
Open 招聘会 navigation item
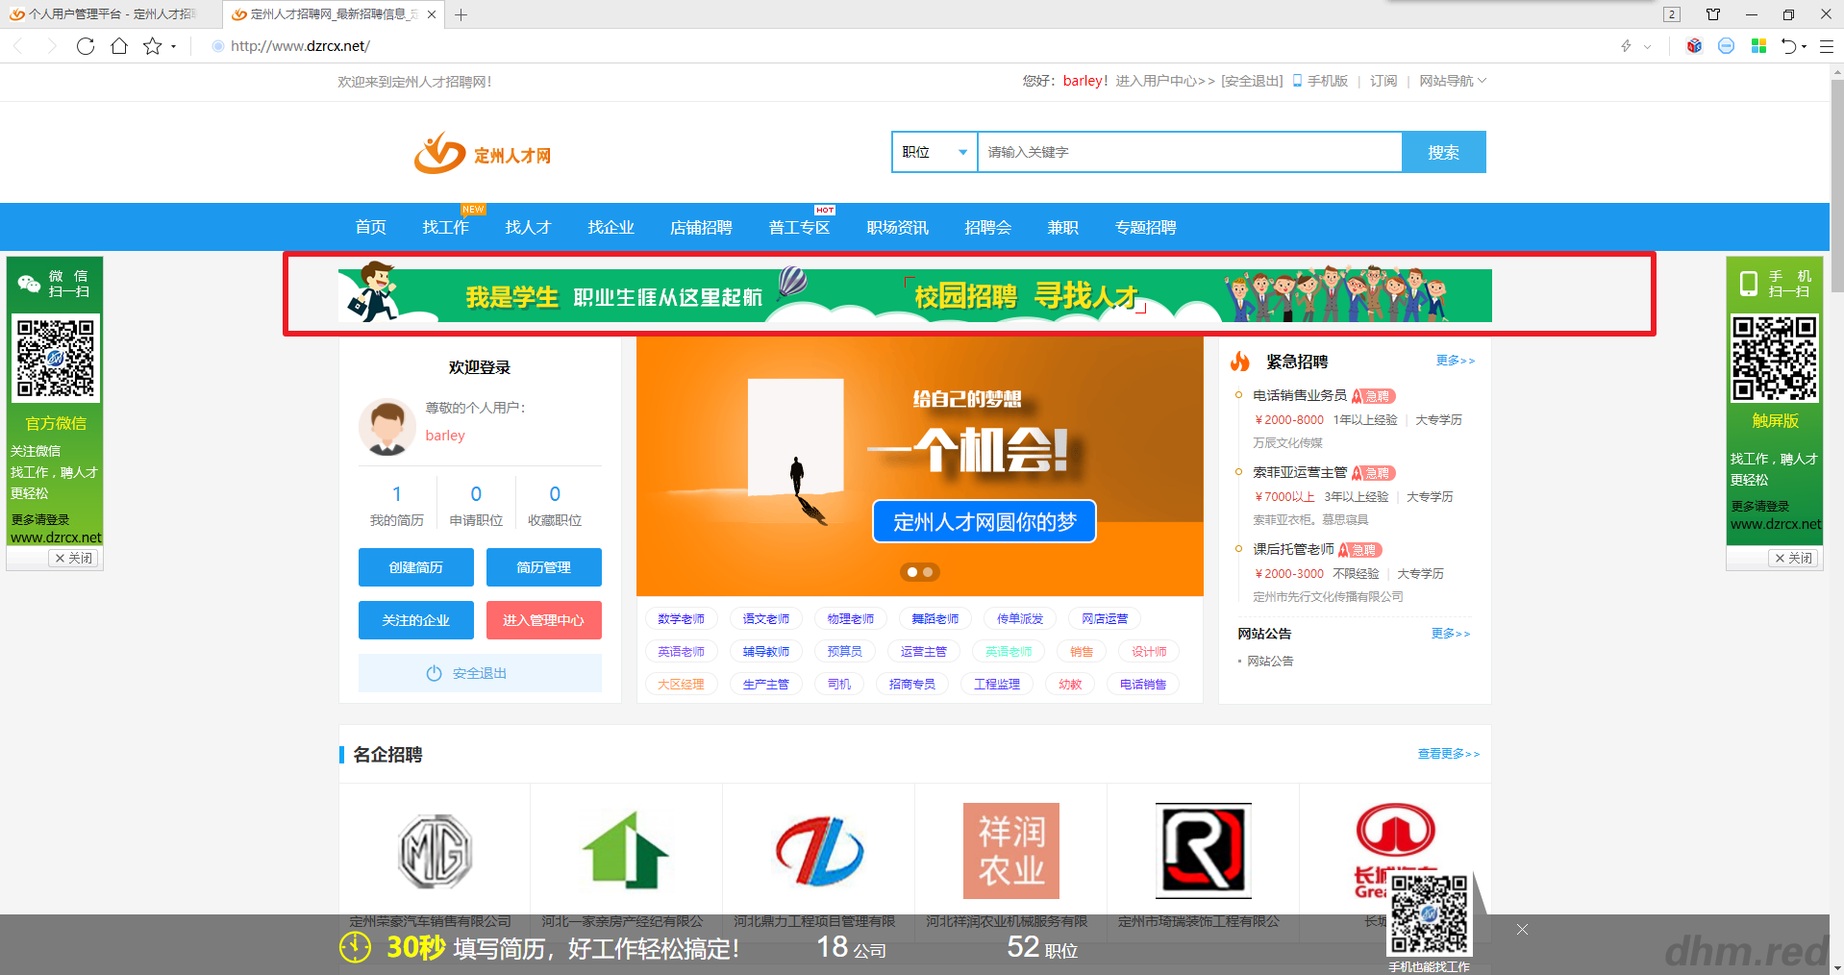[x=987, y=227]
